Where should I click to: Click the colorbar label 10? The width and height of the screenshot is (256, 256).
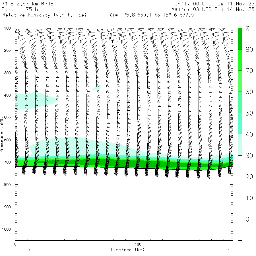tap(249, 198)
